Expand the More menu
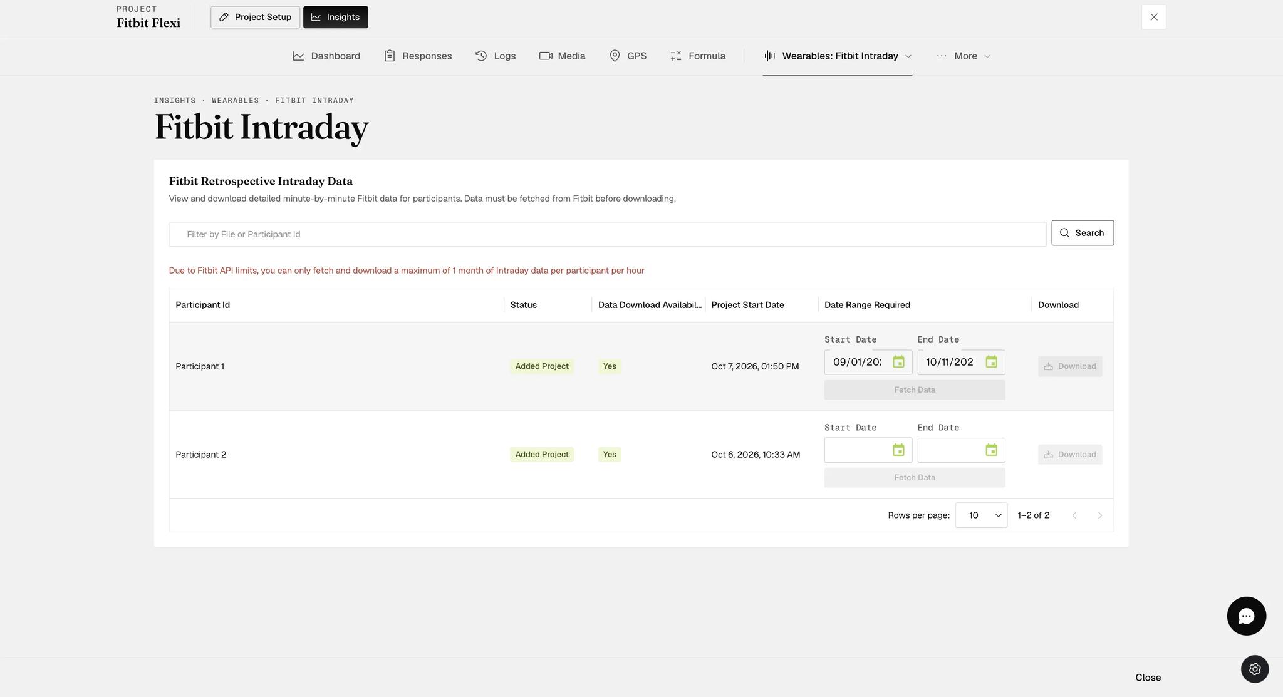Image resolution: width=1283 pixels, height=697 pixels. tap(964, 56)
